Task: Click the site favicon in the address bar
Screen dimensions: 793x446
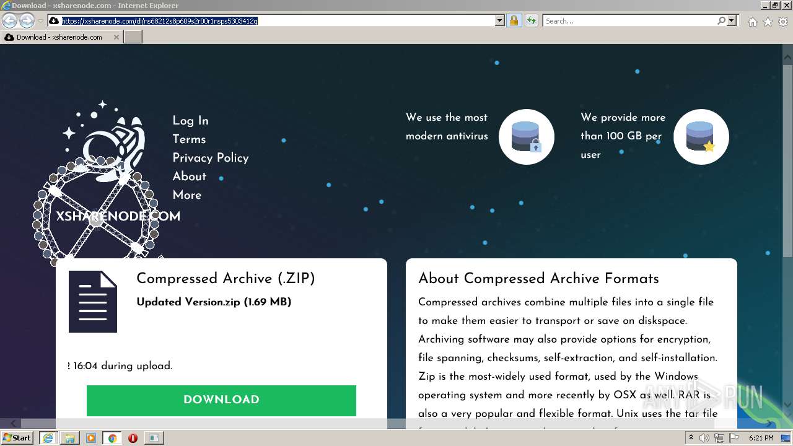Action: click(x=54, y=20)
